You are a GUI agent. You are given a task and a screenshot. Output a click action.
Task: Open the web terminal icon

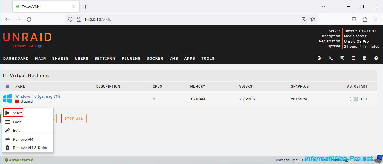[331, 58]
